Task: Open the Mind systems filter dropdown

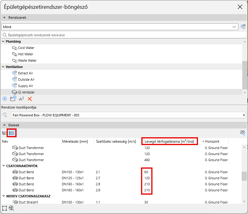Action: (120, 27)
